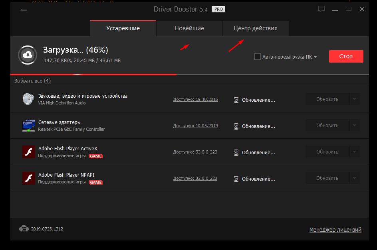
Task: Expand Обновить dropdown for VIA Audio
Action: click(355, 99)
